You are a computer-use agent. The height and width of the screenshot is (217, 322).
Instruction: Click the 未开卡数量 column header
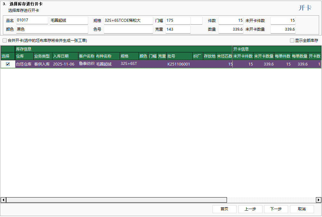[x=263, y=56]
